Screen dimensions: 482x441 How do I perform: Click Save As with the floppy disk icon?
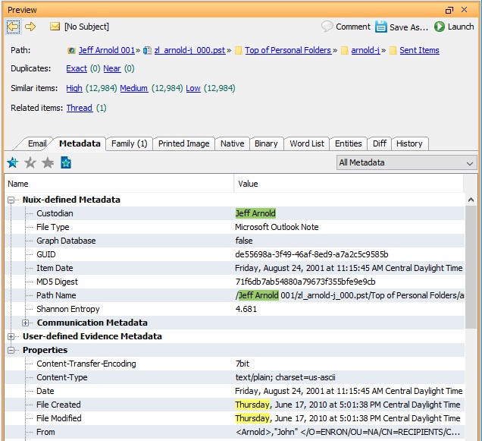[402, 27]
